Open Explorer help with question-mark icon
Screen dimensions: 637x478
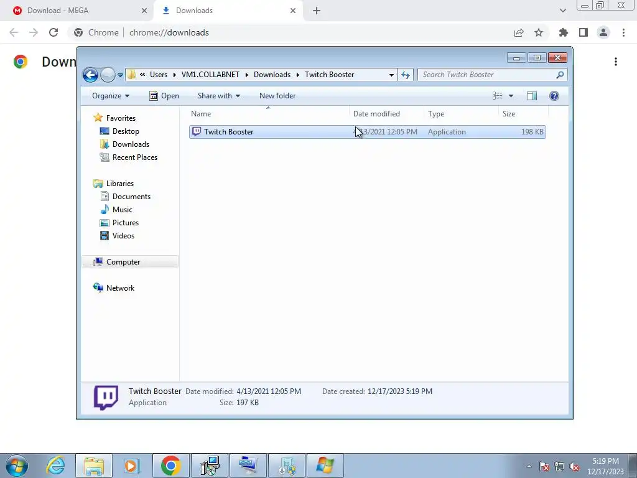click(554, 96)
